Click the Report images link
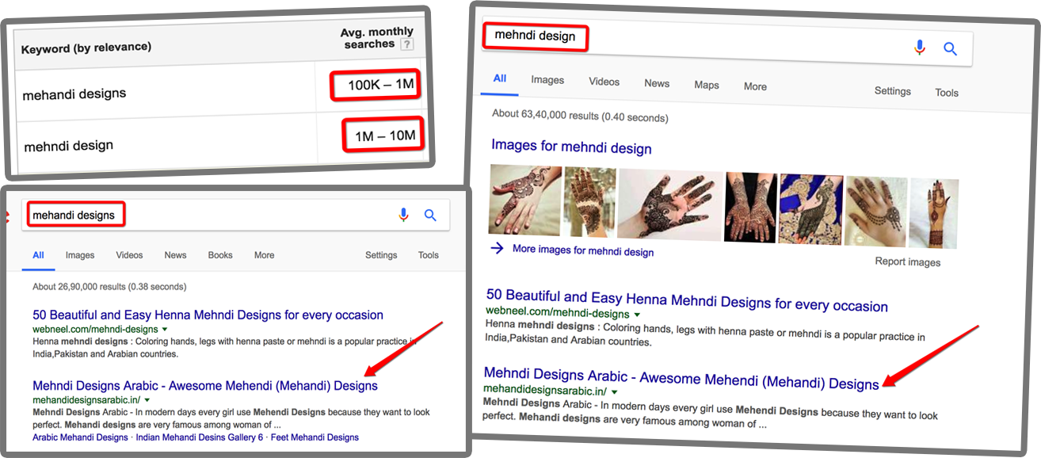The image size is (1041, 458). 908,261
